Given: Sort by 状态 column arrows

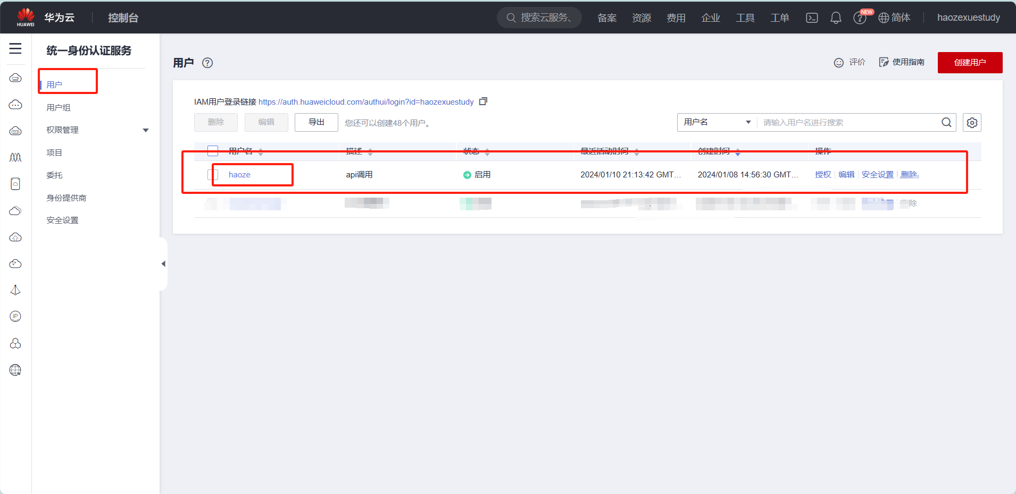Looking at the screenshot, I should tap(487, 152).
